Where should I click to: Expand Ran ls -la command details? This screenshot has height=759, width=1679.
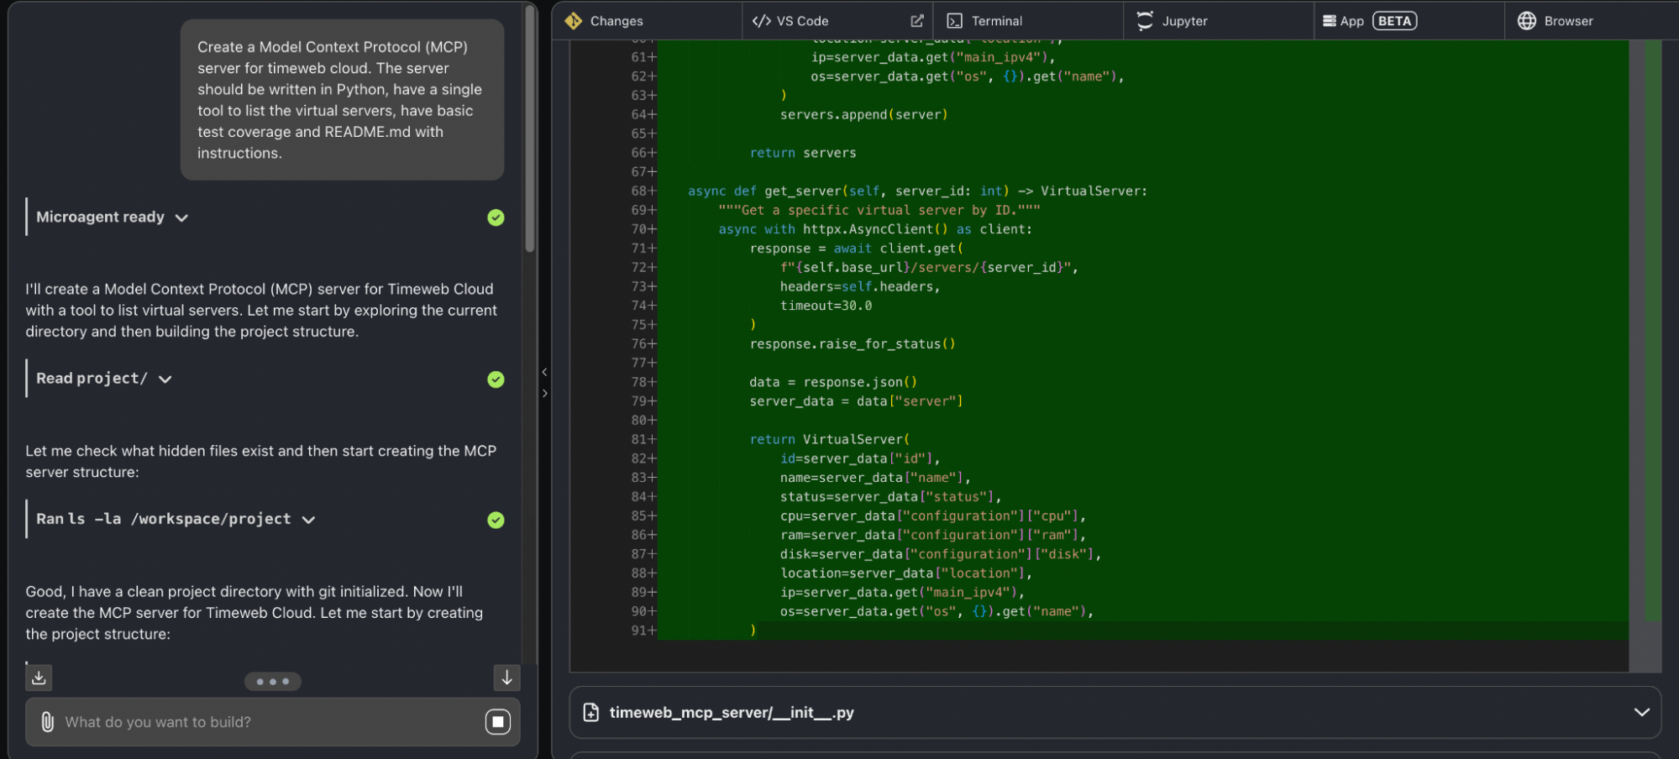click(308, 520)
